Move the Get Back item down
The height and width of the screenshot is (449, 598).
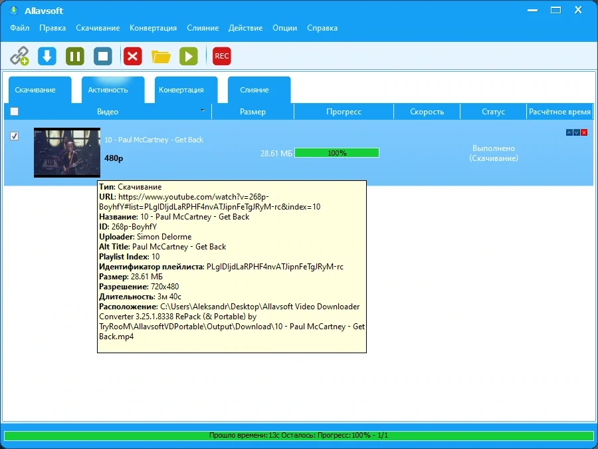pyautogui.click(x=577, y=132)
